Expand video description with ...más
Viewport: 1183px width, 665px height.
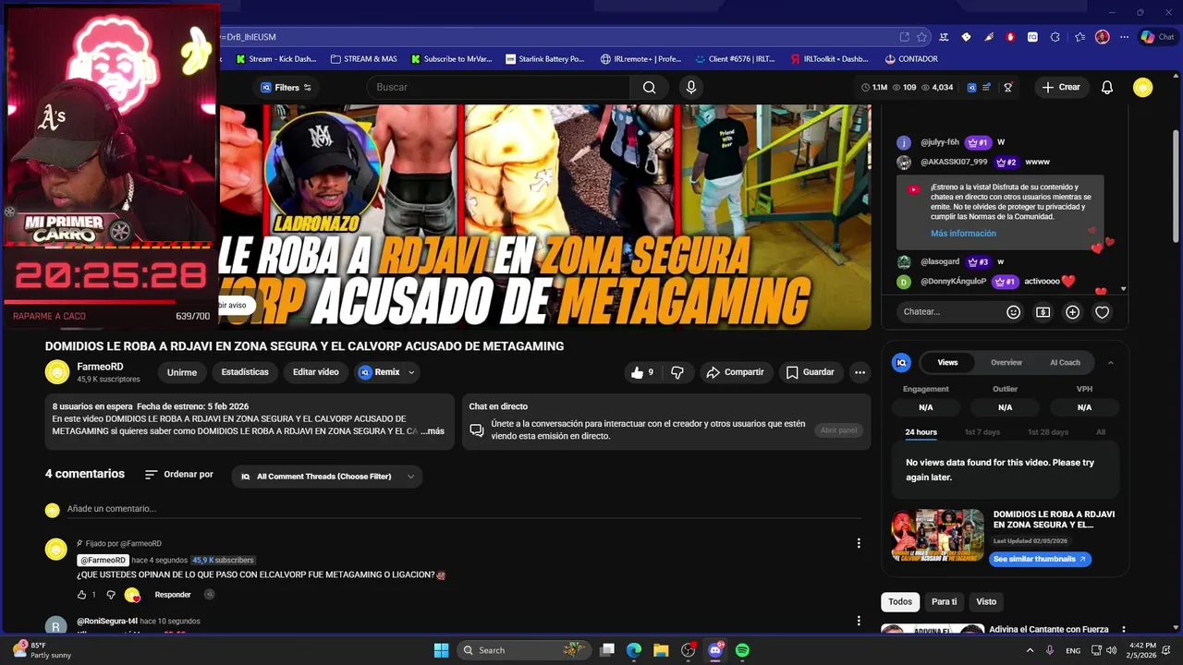[x=433, y=431]
